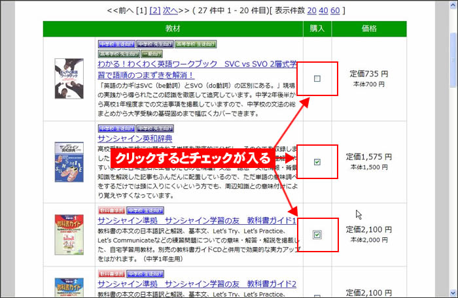Open the サンシャイン英和辞典 title link
The height and width of the screenshot is (298, 458).
coord(135,138)
